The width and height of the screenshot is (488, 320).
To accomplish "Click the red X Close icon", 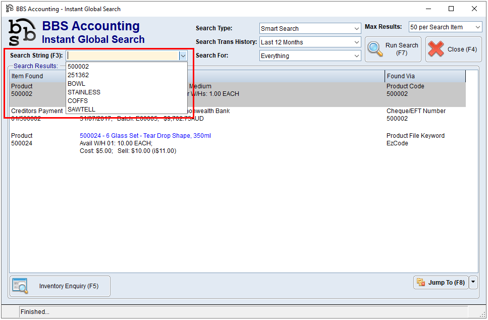I will tap(436, 49).
